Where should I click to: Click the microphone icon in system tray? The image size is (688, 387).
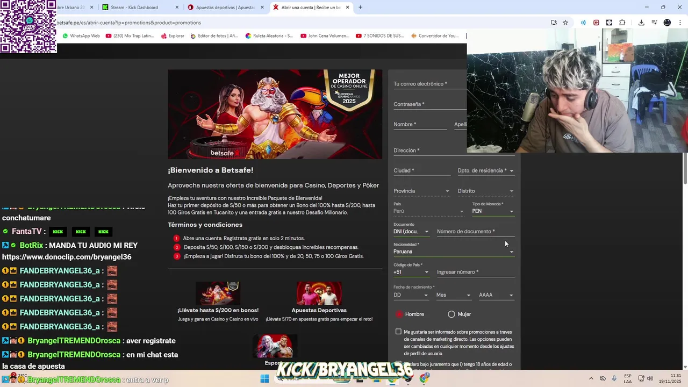(x=614, y=379)
